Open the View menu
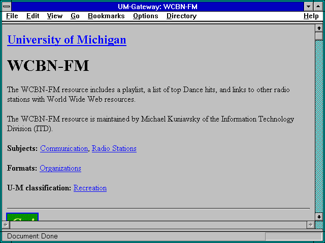Screen dimensions: 325x243 (55, 16)
